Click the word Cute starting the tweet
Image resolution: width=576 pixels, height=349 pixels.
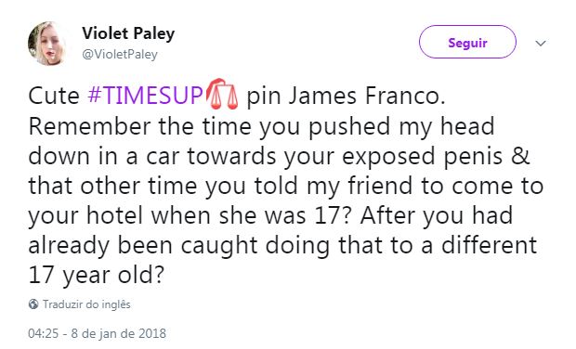54,96
